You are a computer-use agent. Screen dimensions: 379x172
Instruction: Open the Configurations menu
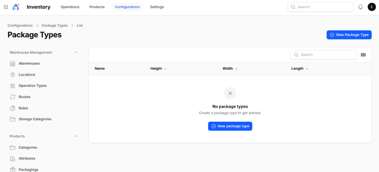click(127, 7)
